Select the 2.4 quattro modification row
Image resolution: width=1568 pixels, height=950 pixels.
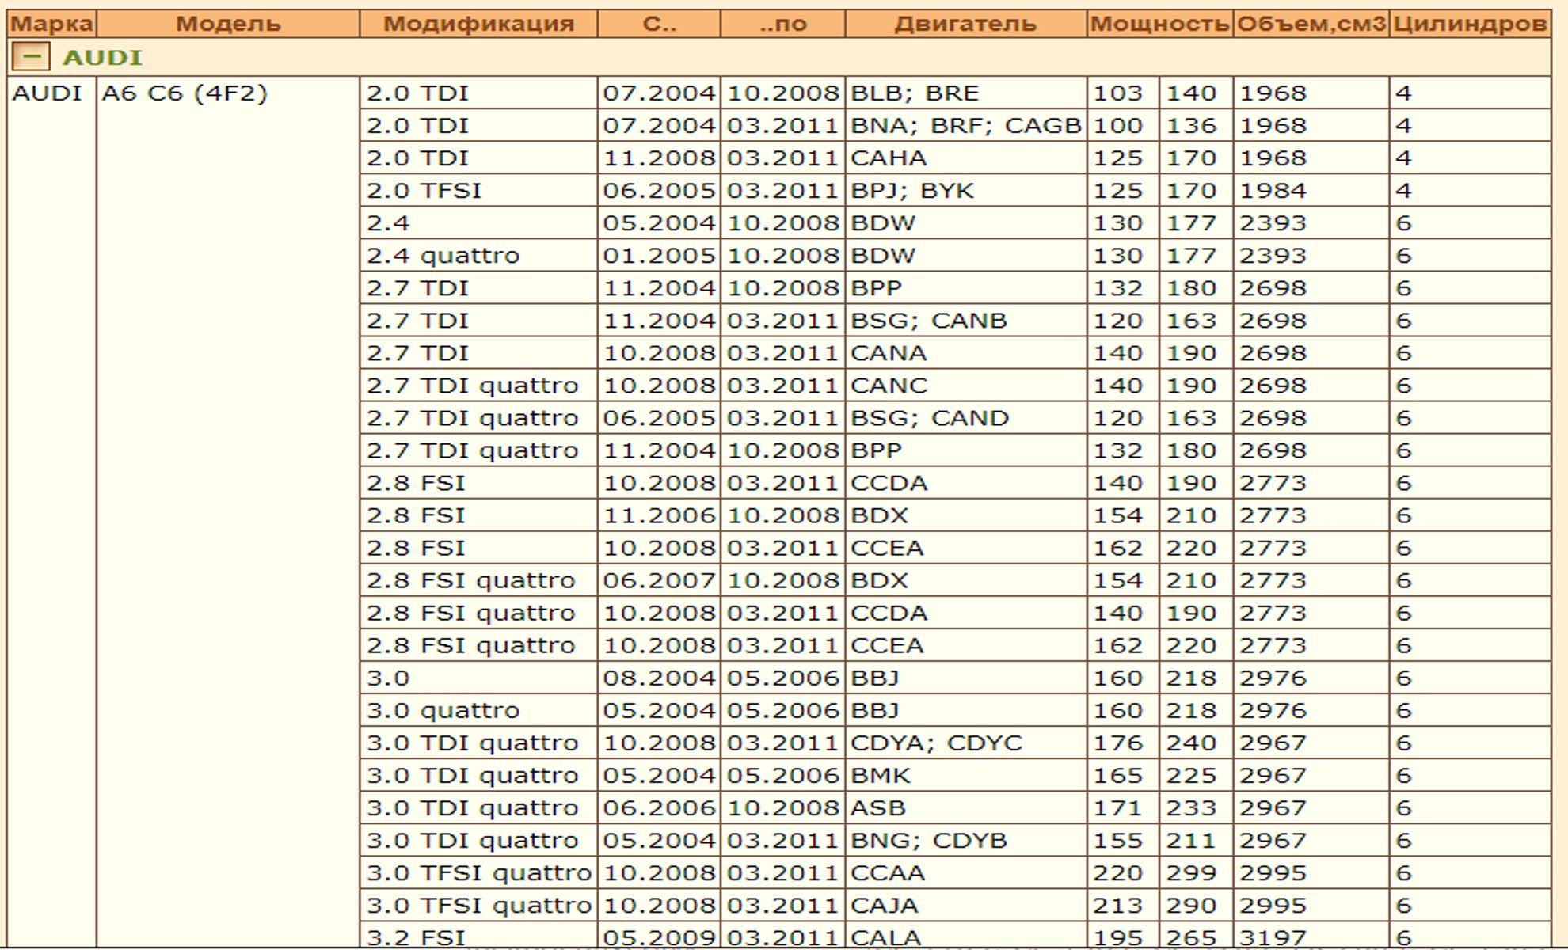(443, 256)
